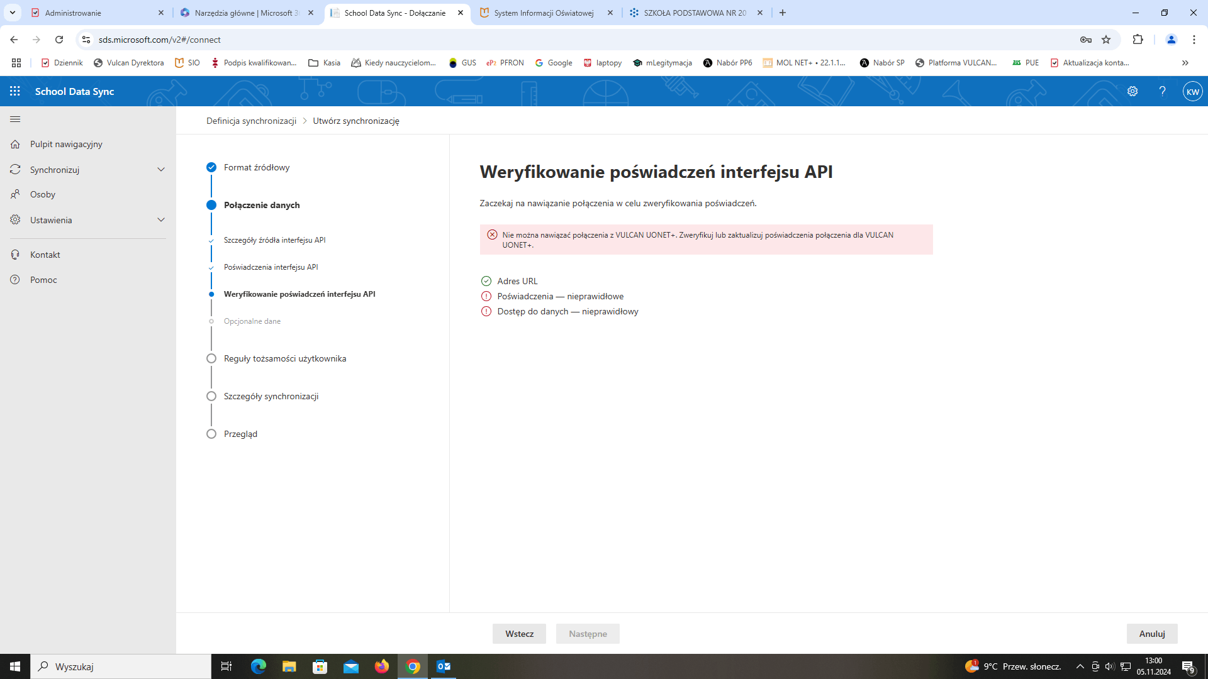Open File Explorer from the taskbar

click(289, 666)
